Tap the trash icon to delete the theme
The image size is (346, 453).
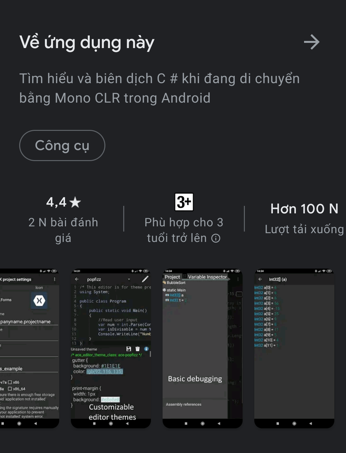click(137, 349)
